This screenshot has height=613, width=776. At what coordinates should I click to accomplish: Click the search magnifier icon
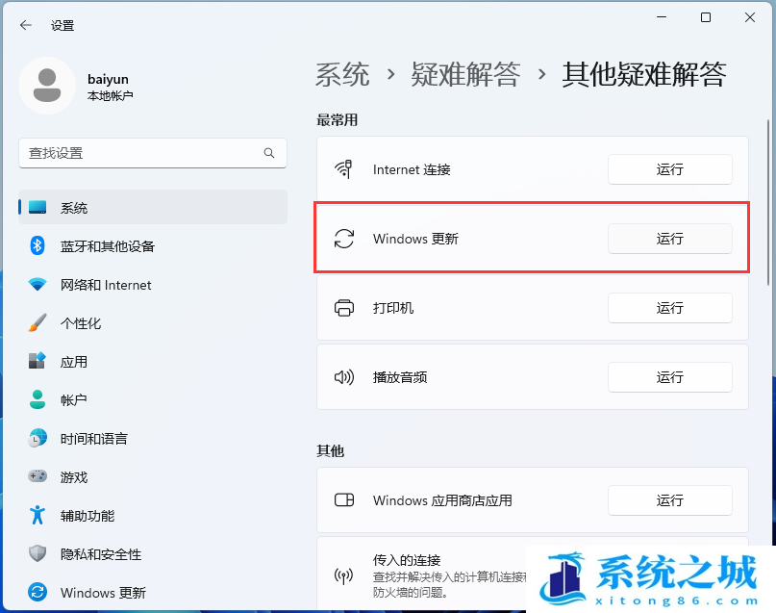point(268,153)
